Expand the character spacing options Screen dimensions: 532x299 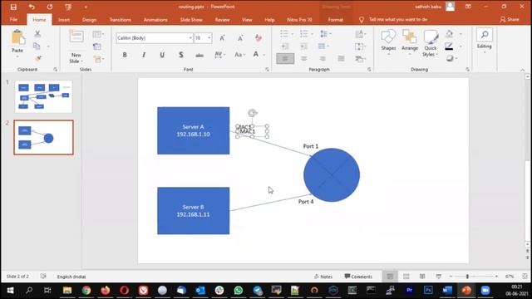click(x=219, y=55)
